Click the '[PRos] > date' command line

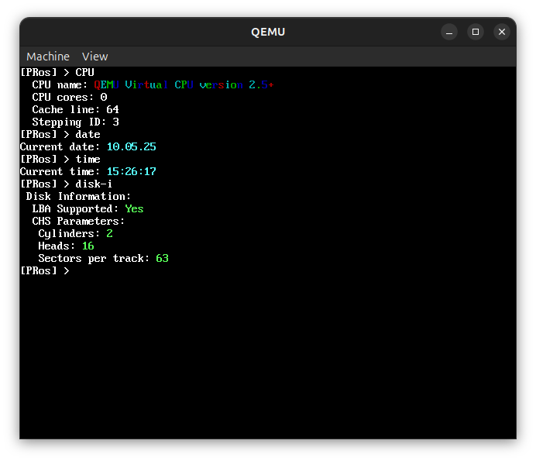(60, 134)
